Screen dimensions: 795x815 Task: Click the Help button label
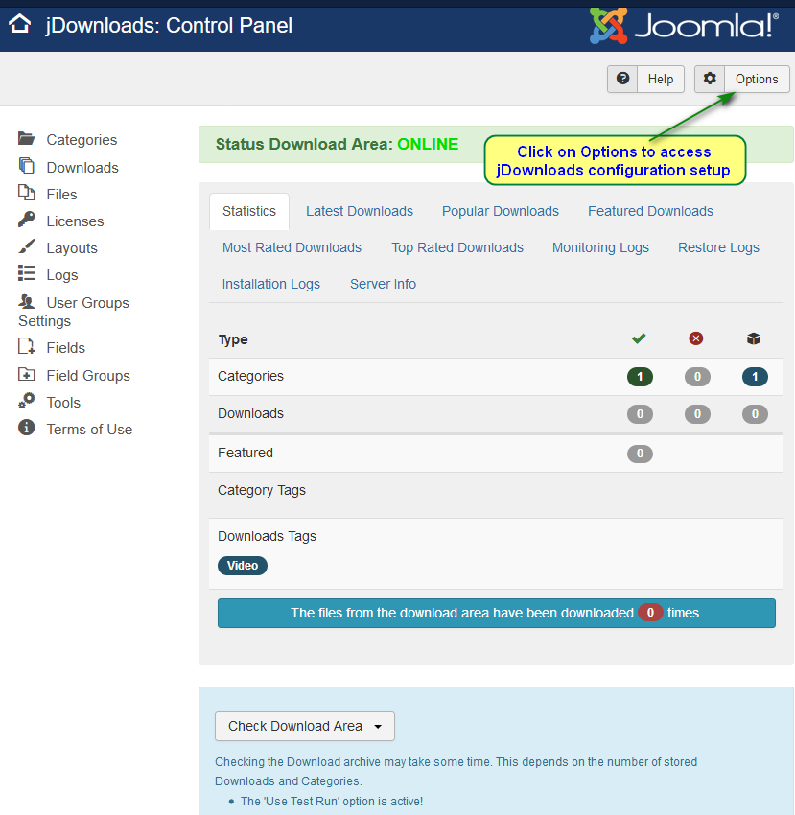click(661, 79)
